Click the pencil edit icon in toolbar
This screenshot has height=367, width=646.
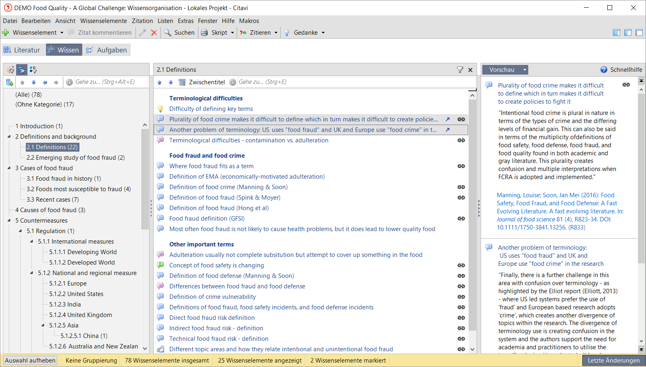[142, 33]
